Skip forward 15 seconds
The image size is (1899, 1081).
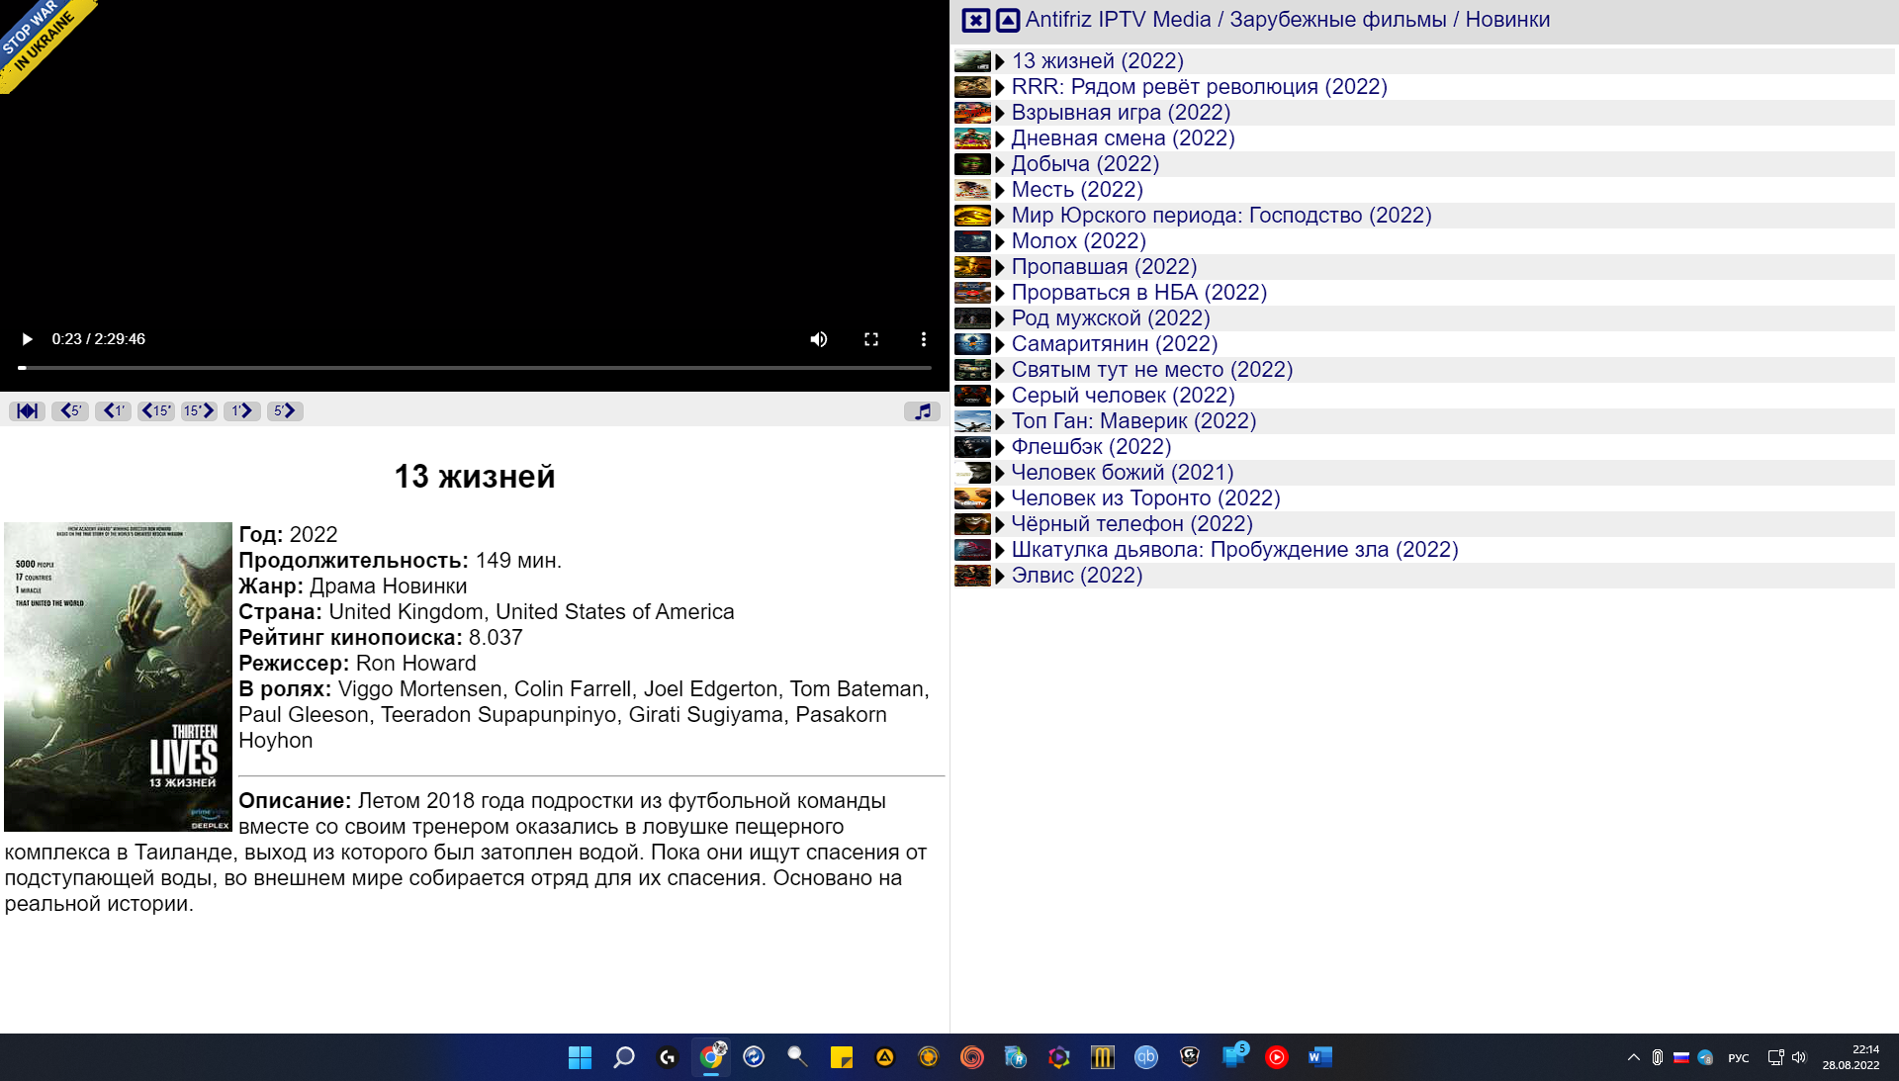(x=199, y=410)
